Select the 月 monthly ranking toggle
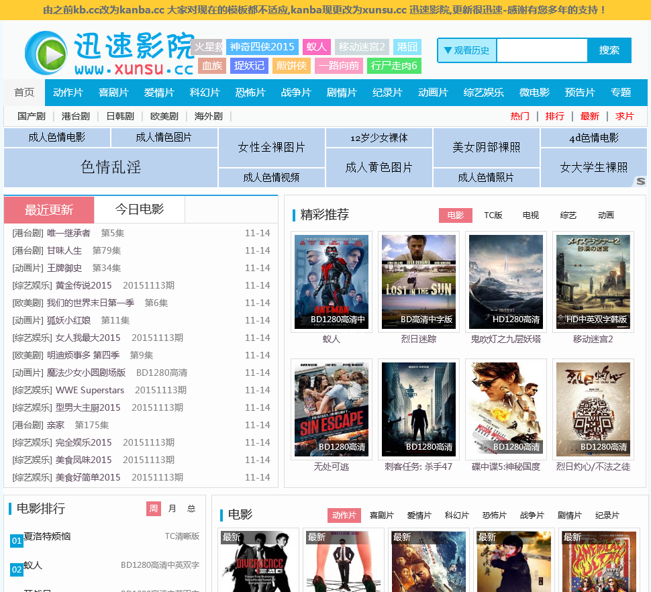The width and height of the screenshot is (651, 592). [x=172, y=509]
